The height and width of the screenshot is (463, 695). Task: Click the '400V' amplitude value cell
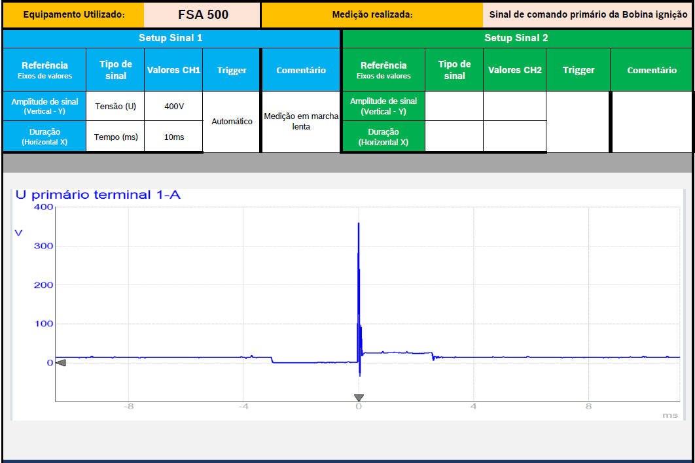point(173,106)
